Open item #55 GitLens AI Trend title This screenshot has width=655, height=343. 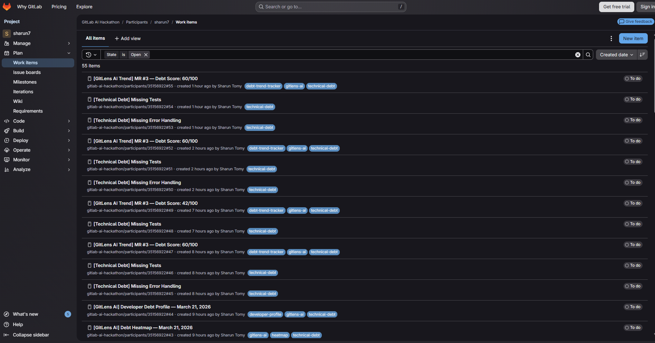coord(145,78)
